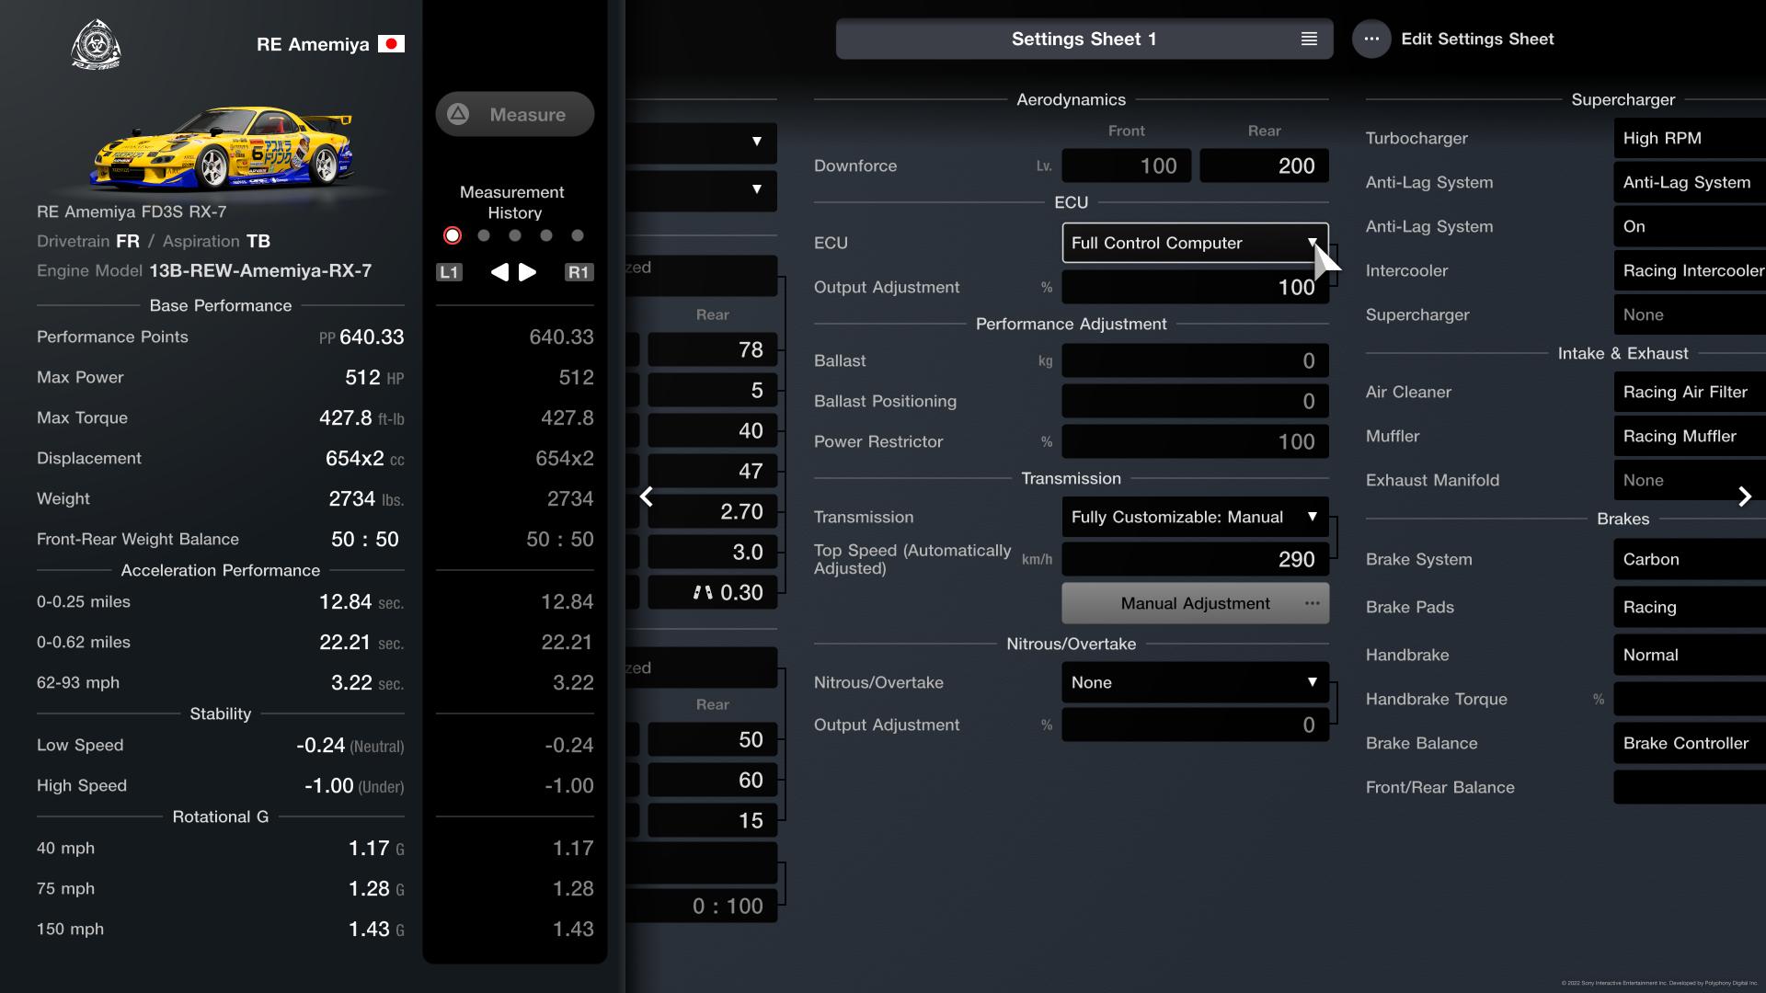Click the L1 shoulder button icon
1766x993 pixels.
click(449, 272)
